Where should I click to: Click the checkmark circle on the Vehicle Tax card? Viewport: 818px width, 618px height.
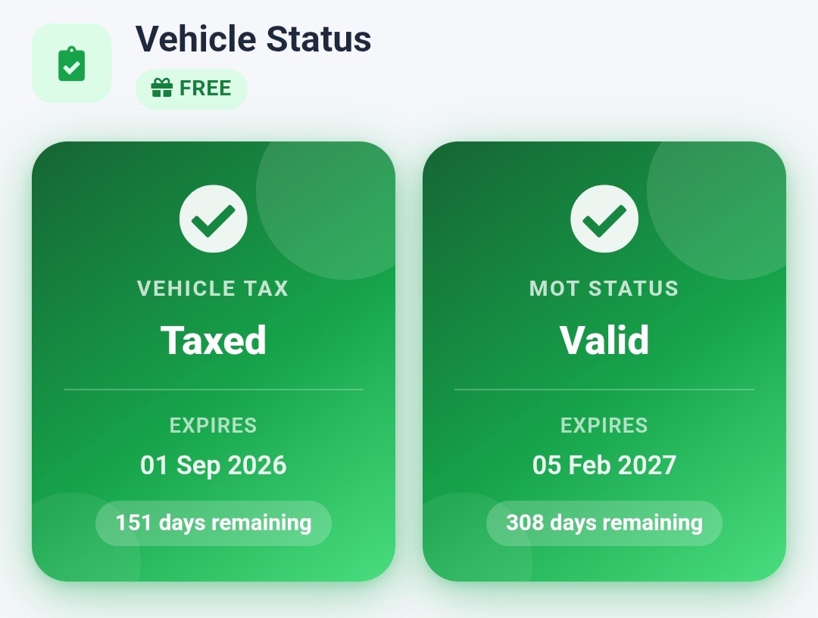click(x=214, y=219)
